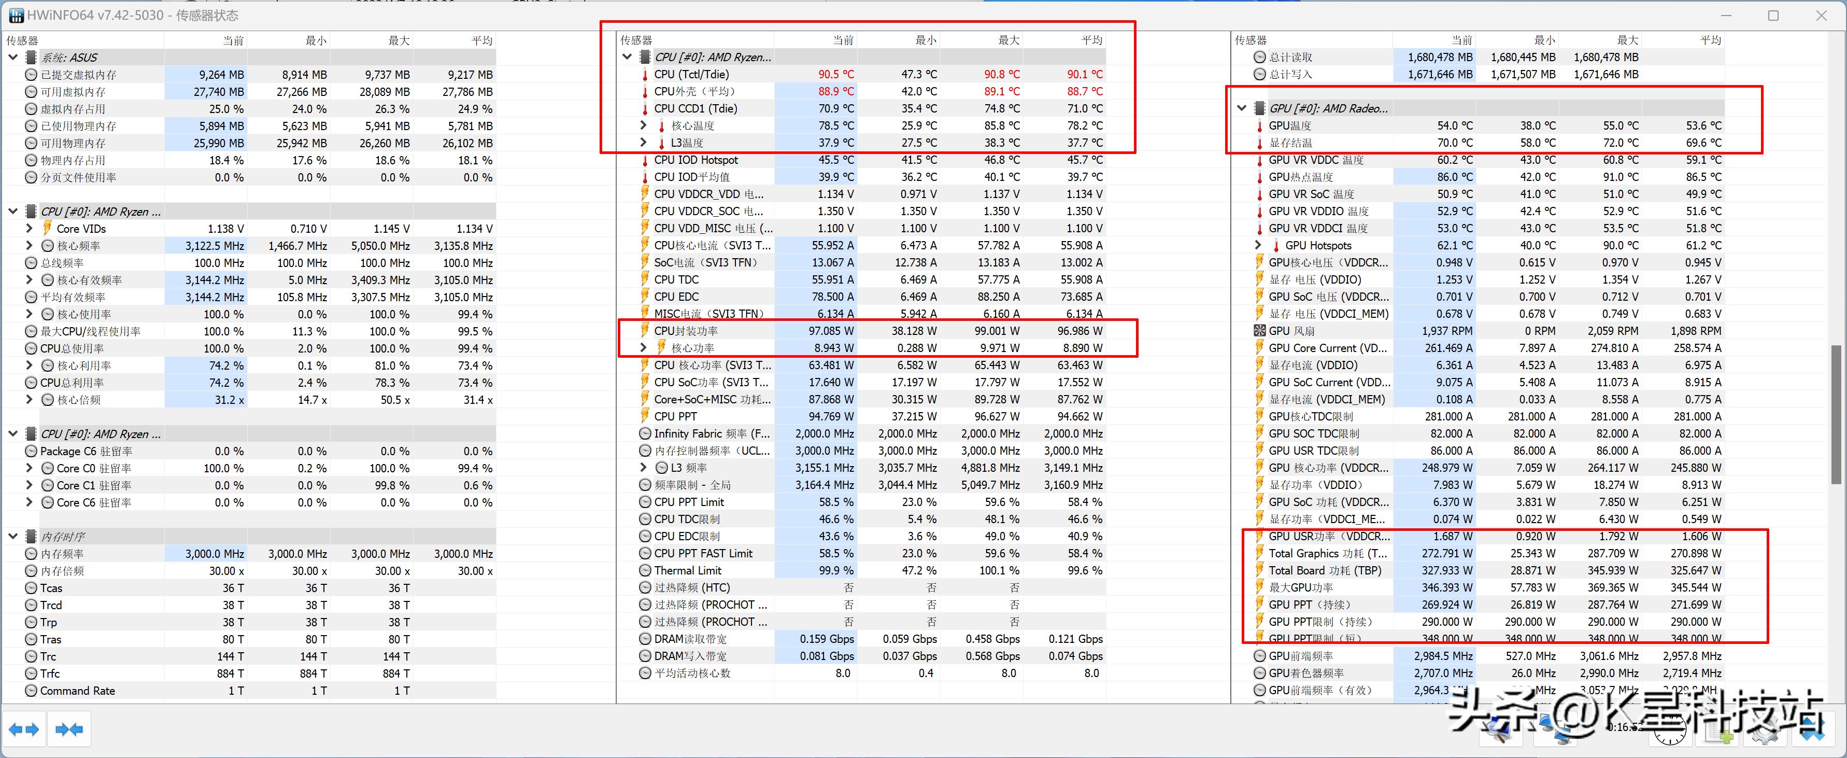The image size is (1847, 758).
Task: Click the lightning bolt icon beside CPU封装功率
Action: click(x=645, y=331)
